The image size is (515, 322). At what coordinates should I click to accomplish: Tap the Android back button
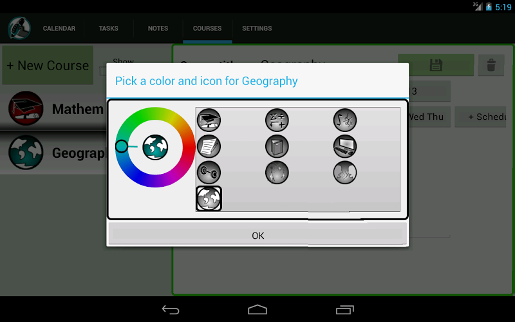171,310
